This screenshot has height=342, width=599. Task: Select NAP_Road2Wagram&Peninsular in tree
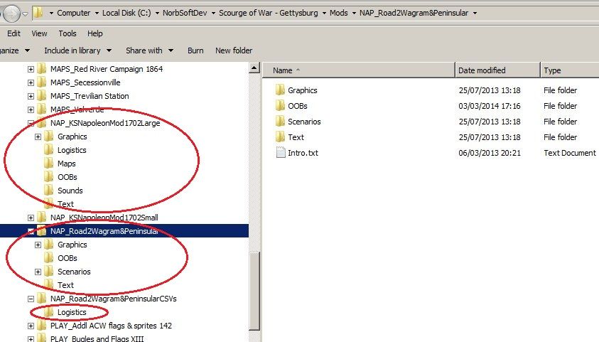pyautogui.click(x=104, y=231)
